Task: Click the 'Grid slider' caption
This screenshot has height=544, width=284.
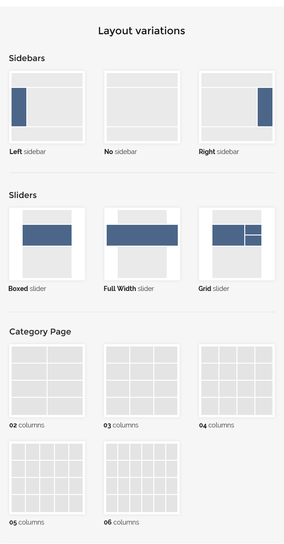Action: (214, 289)
